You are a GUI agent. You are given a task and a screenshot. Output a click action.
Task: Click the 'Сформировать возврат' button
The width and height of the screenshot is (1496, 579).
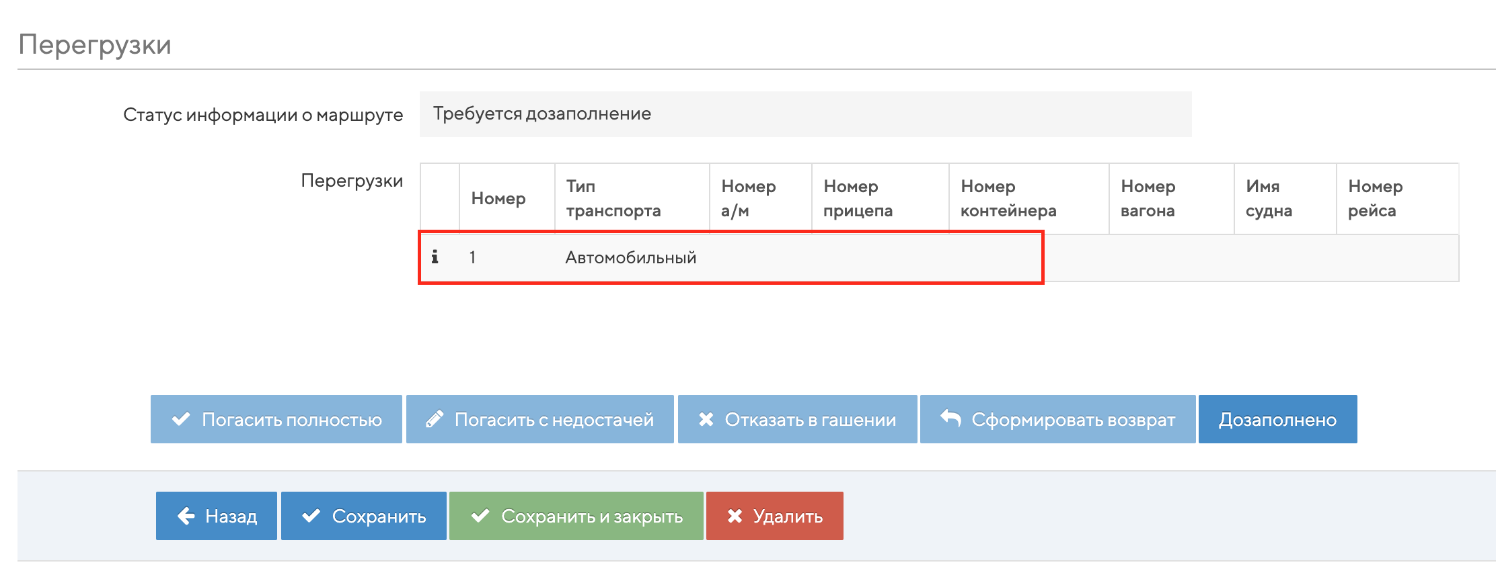tap(1058, 419)
